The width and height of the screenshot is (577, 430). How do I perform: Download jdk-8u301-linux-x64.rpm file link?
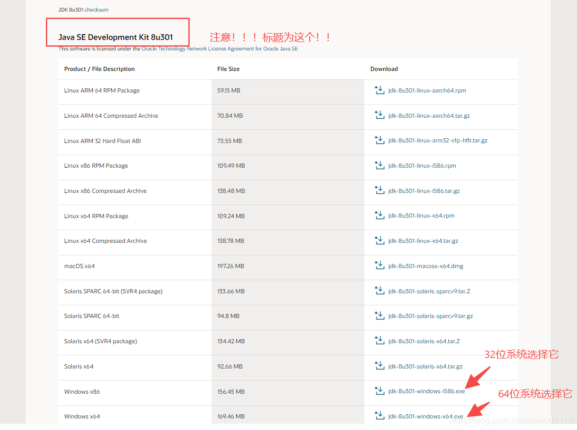click(x=421, y=216)
